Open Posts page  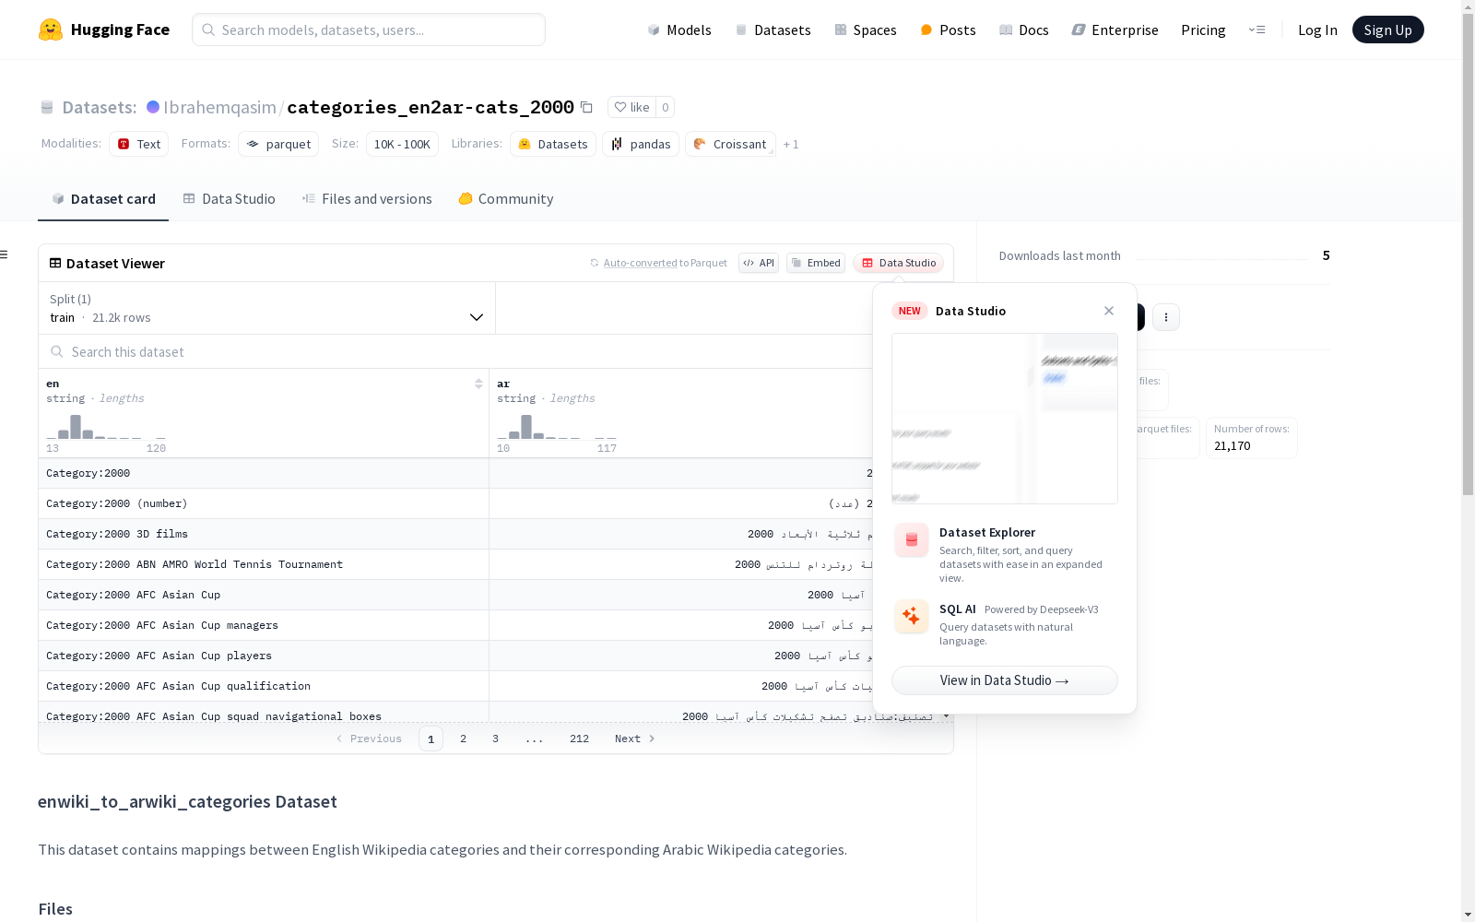pos(948,30)
